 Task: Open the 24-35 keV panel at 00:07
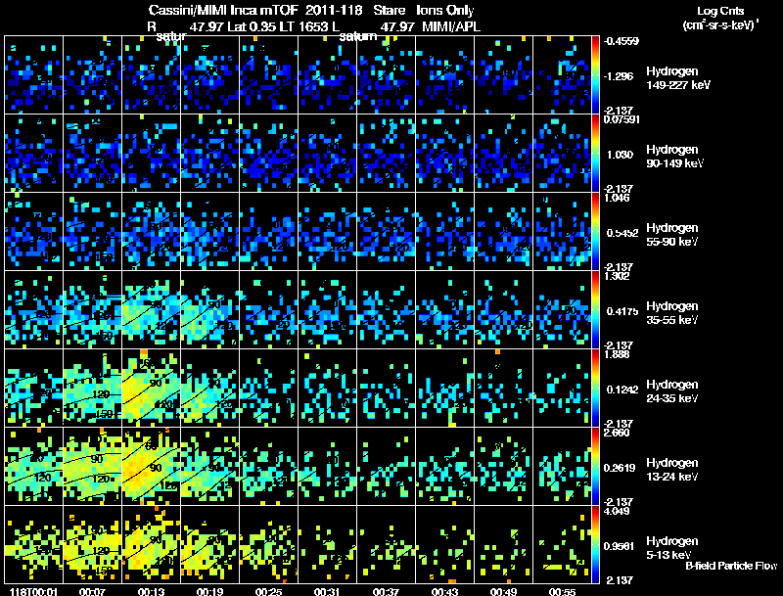[92, 389]
